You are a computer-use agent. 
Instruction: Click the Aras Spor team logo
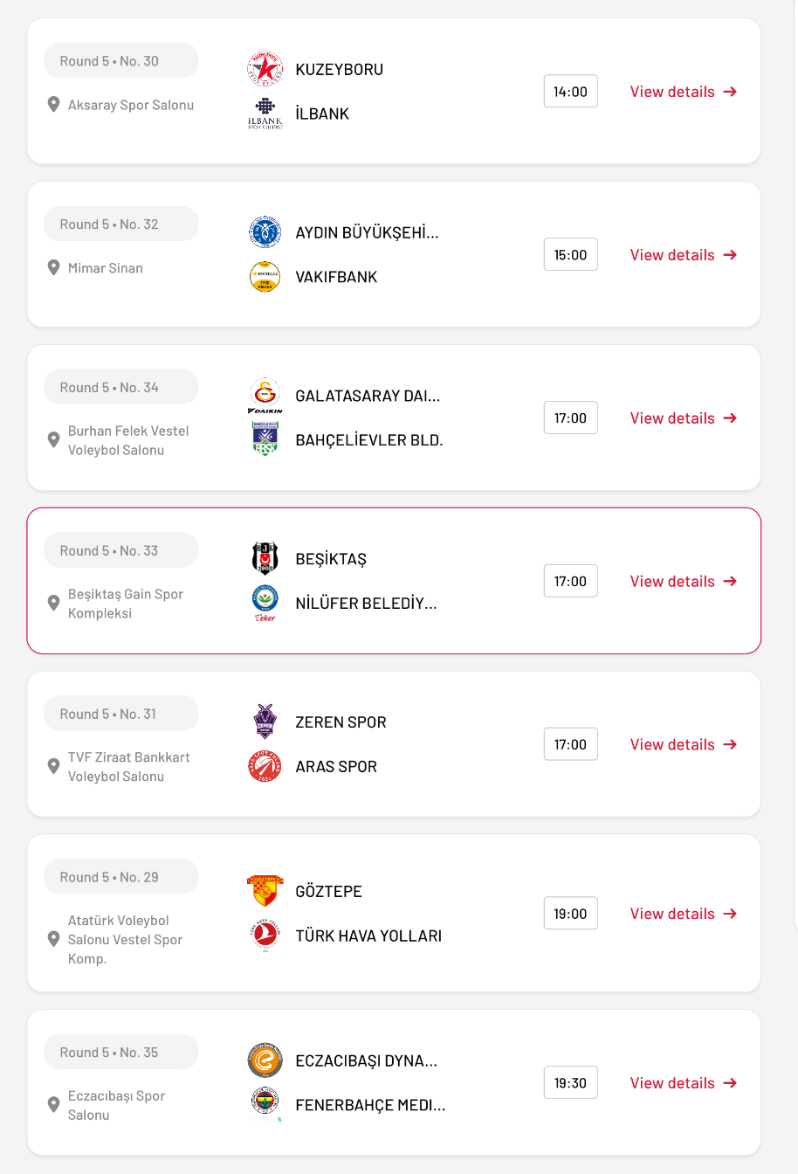[265, 766]
